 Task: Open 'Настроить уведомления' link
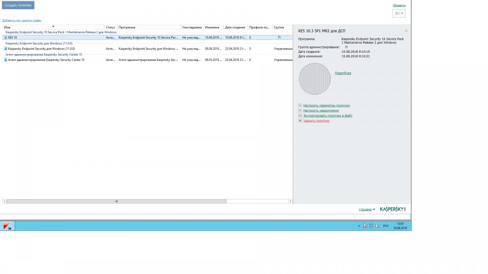point(321,110)
